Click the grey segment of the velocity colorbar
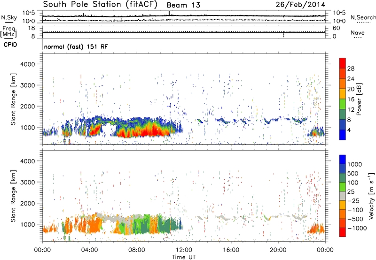Image resolution: width=376 pixels, height=260 pixels. tap(343, 196)
